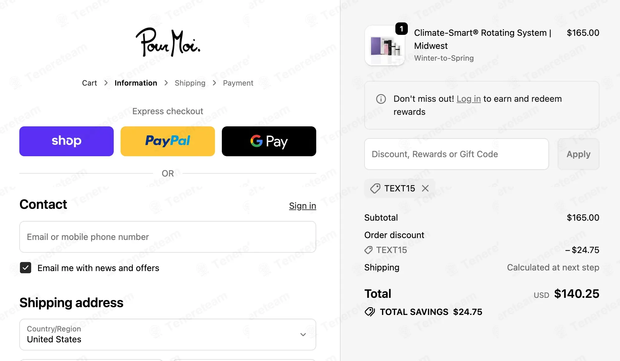Open the Country/Region dropdown
Screen dimensions: 620x361
(168, 335)
